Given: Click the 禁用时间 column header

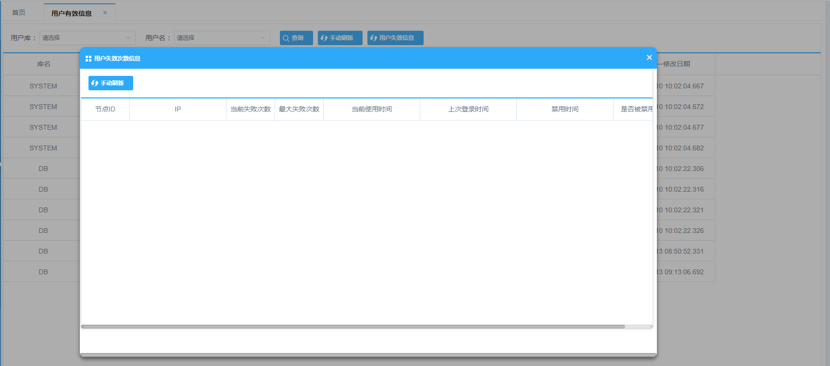Looking at the screenshot, I should [x=565, y=110].
